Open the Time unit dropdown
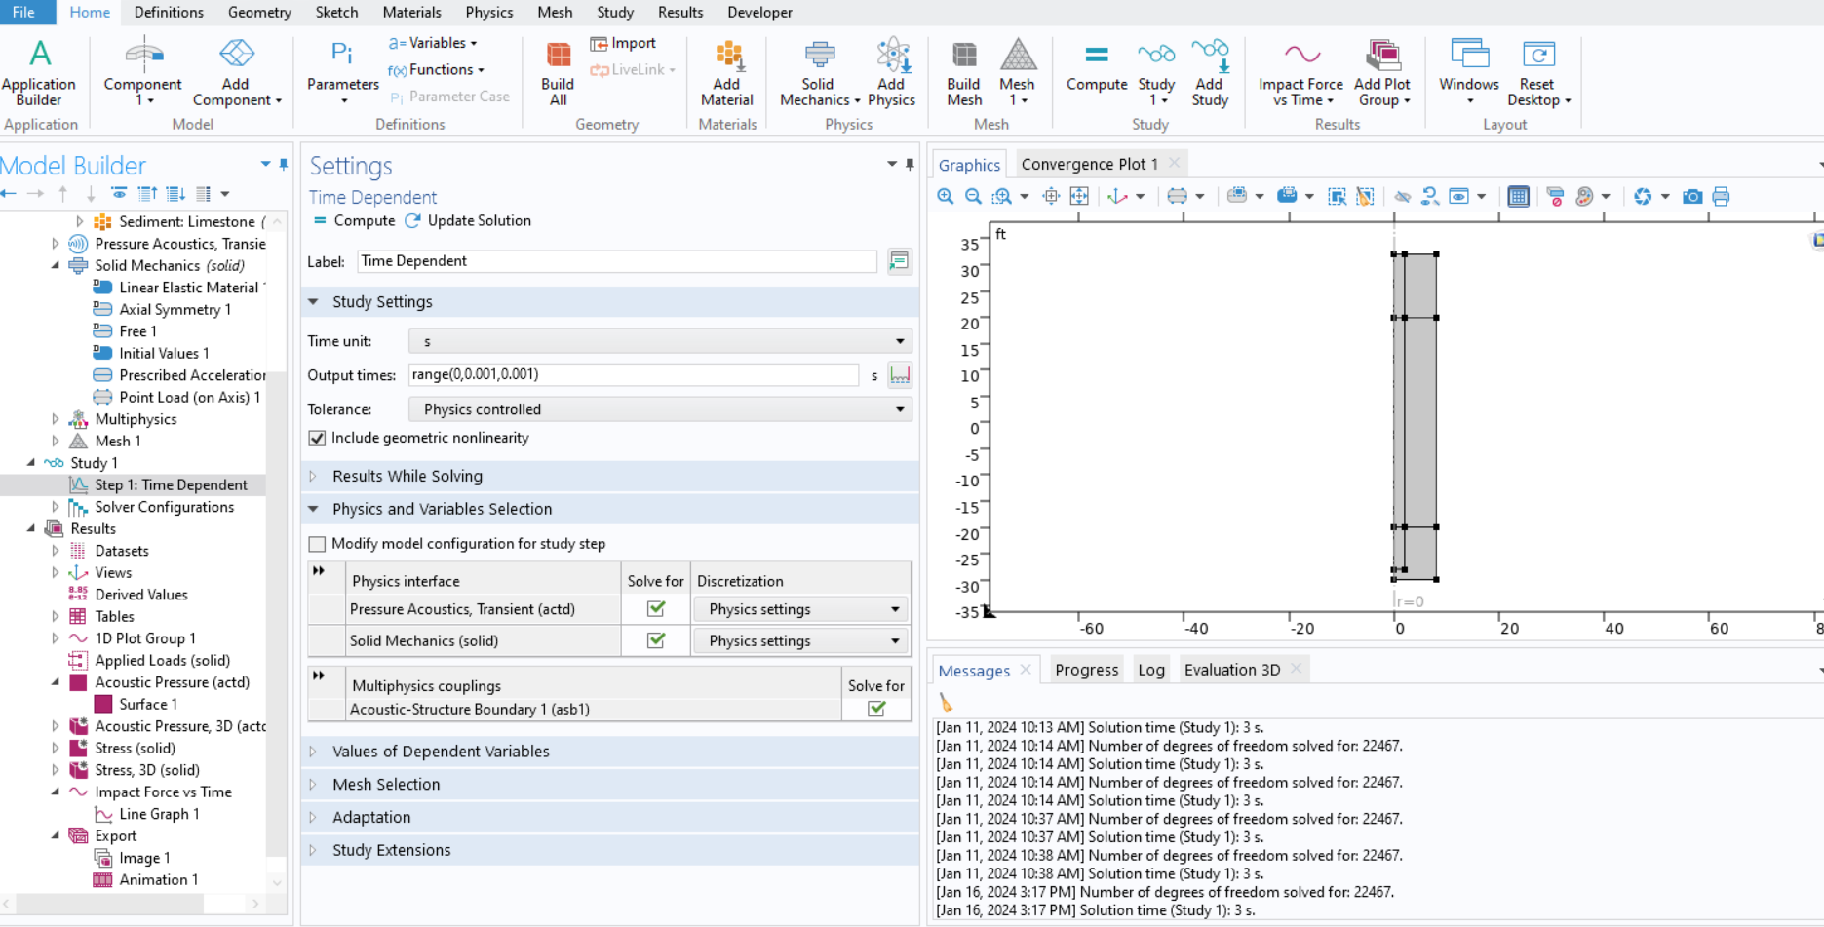This screenshot has height=927, width=1824. point(660,341)
